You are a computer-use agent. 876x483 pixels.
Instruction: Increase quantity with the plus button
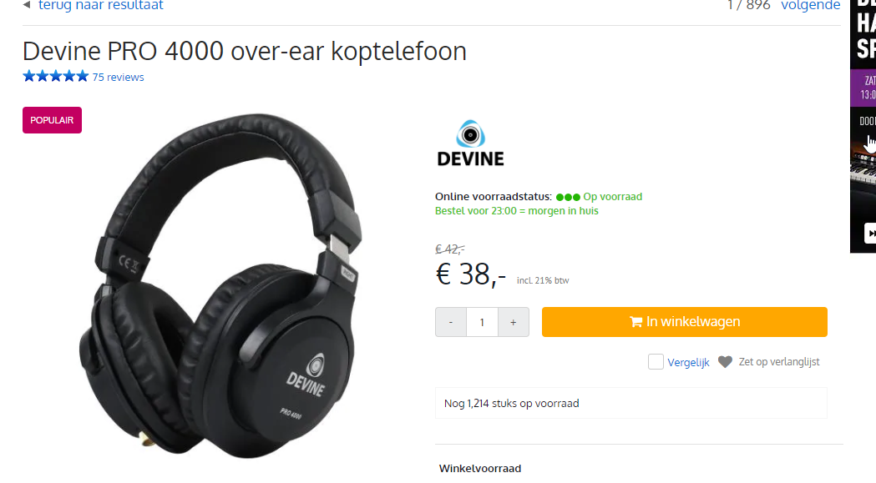(514, 322)
